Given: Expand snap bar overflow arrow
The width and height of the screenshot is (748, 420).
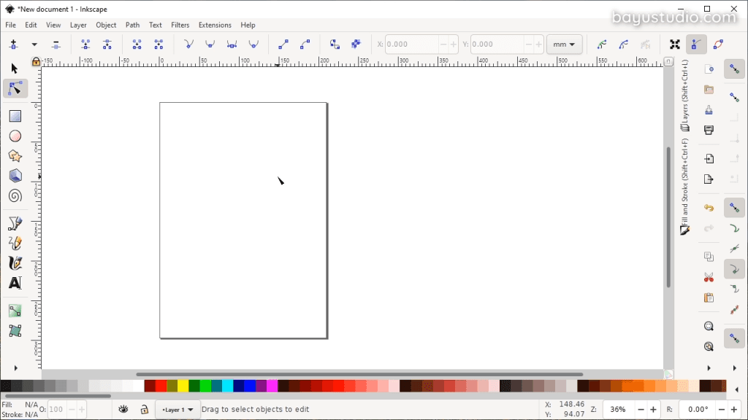Looking at the screenshot, I should pos(735,367).
